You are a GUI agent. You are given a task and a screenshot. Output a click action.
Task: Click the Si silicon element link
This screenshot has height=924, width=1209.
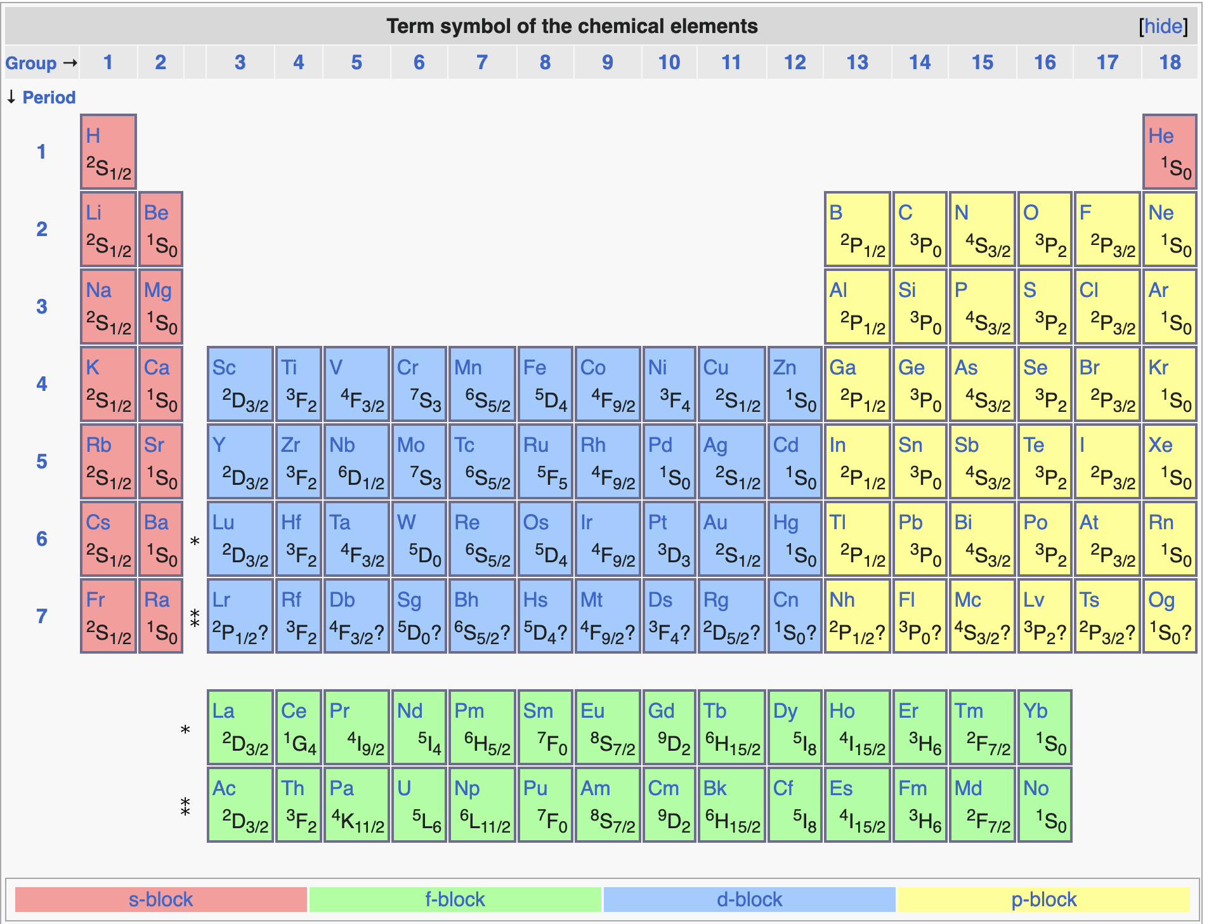coord(907,290)
